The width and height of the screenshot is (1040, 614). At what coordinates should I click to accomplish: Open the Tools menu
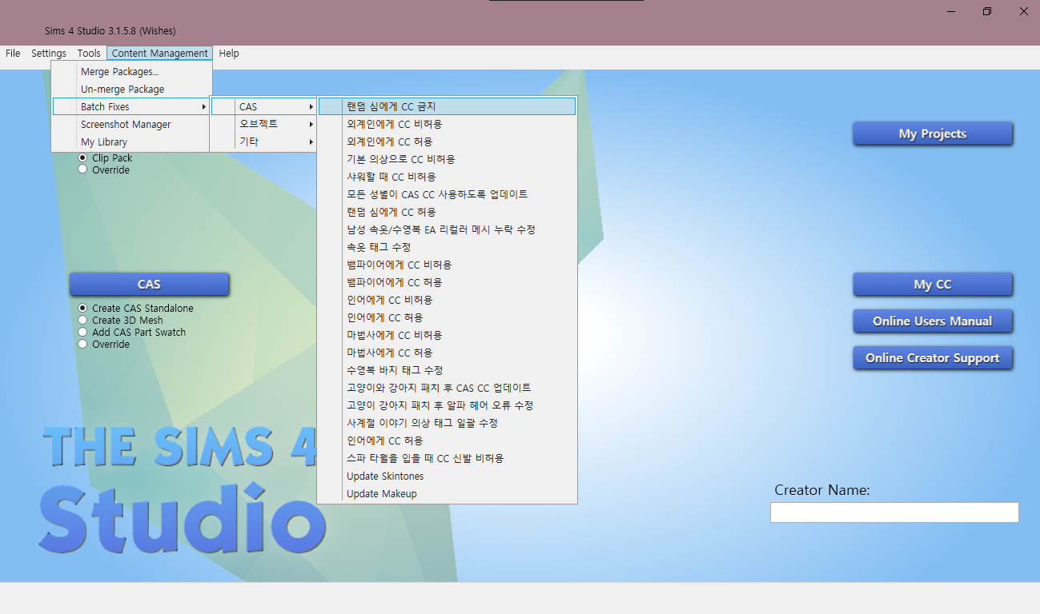pyautogui.click(x=89, y=54)
